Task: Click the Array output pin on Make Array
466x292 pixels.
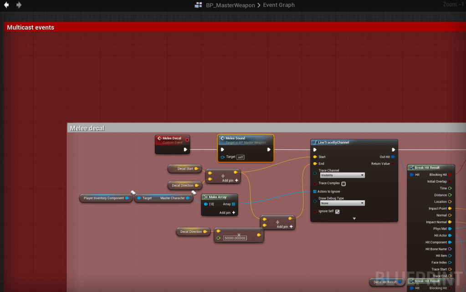Action: pyautogui.click(x=233, y=204)
